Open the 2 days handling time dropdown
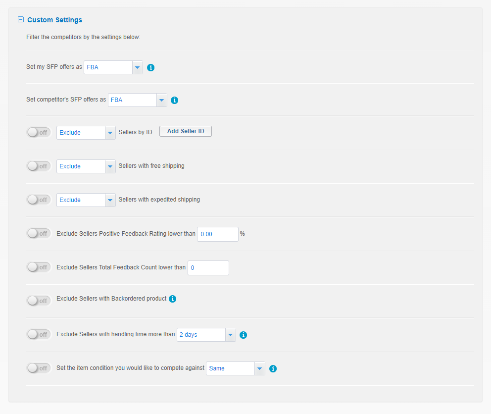 [x=206, y=335]
